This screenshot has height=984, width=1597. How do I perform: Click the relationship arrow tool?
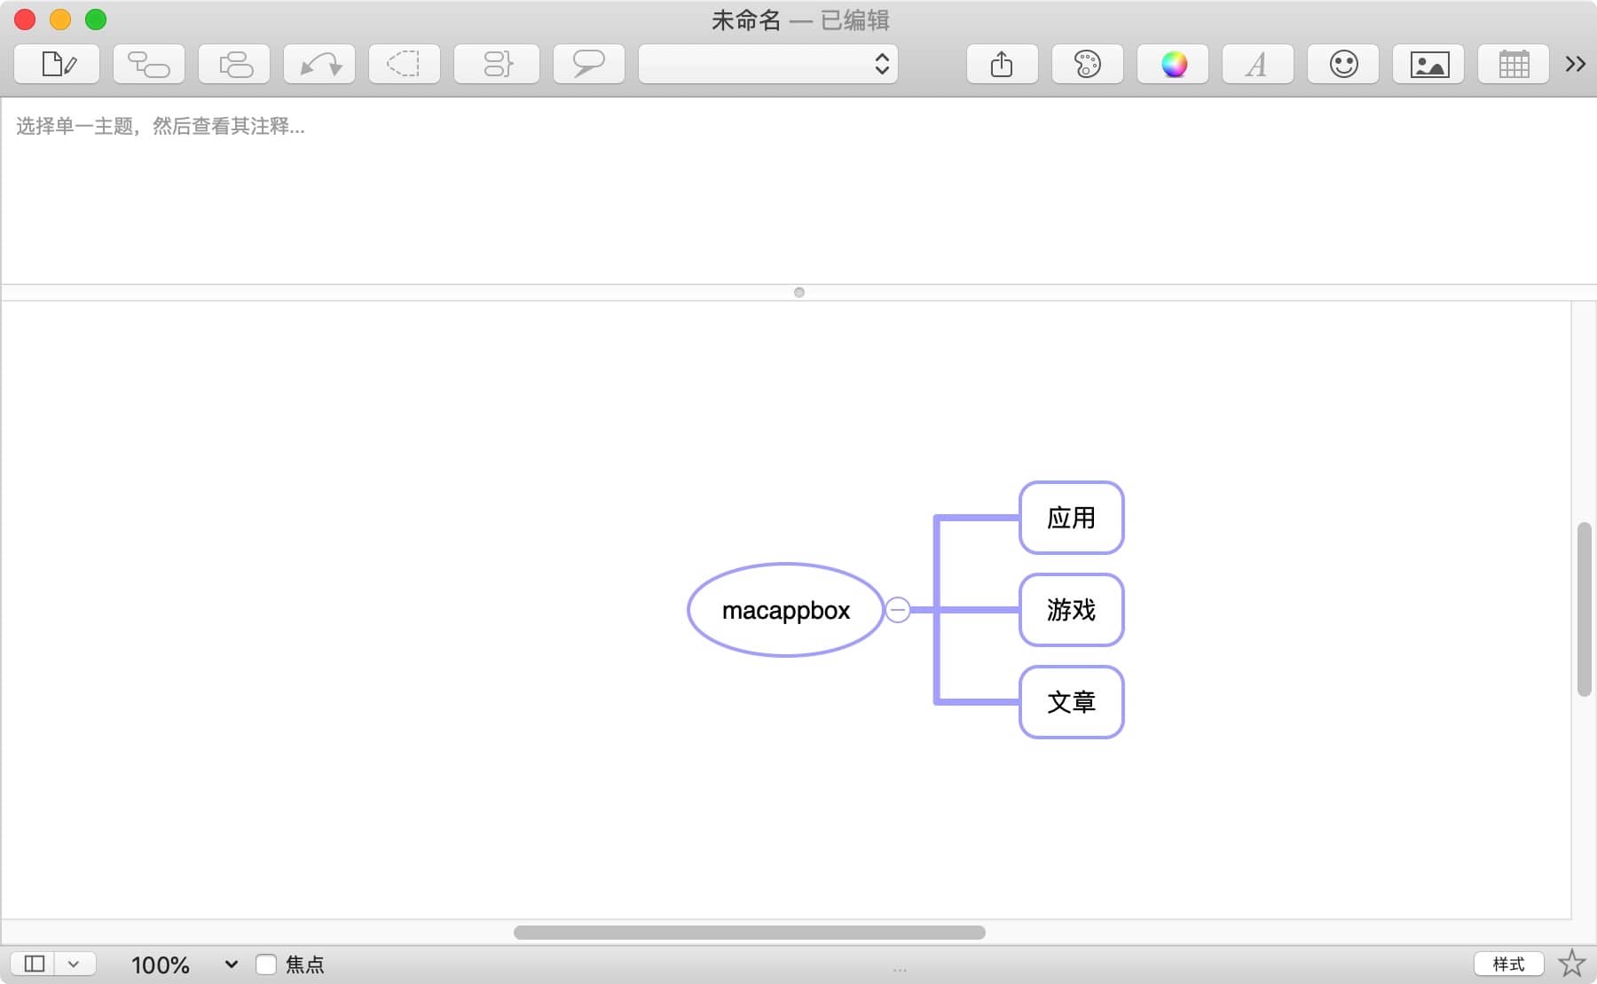coord(319,64)
